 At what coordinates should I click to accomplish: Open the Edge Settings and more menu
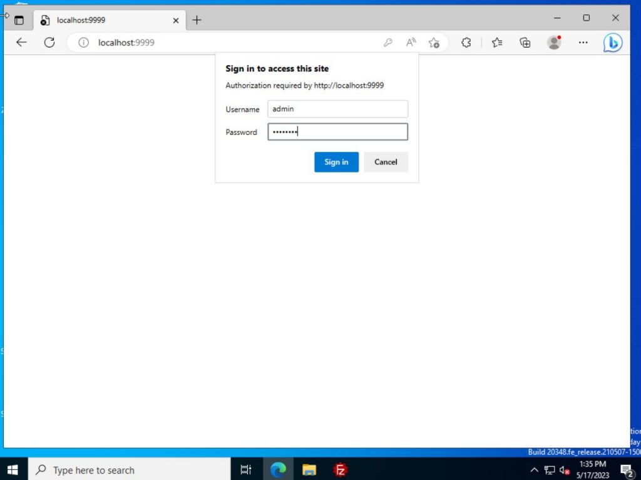coord(583,42)
